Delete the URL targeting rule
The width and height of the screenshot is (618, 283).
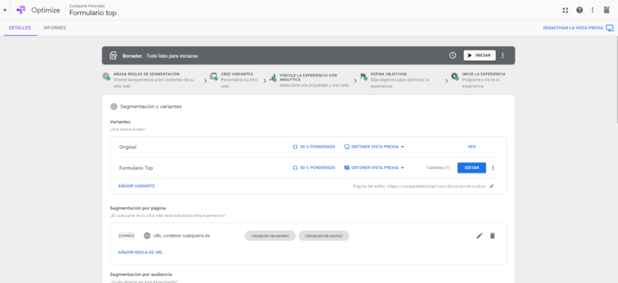click(x=492, y=236)
